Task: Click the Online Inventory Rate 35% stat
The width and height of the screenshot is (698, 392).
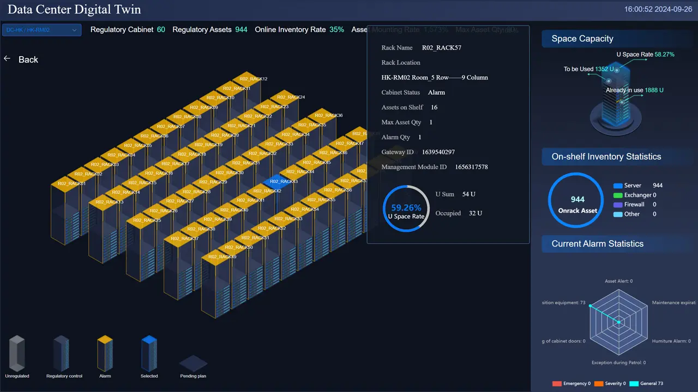Action: click(x=299, y=29)
